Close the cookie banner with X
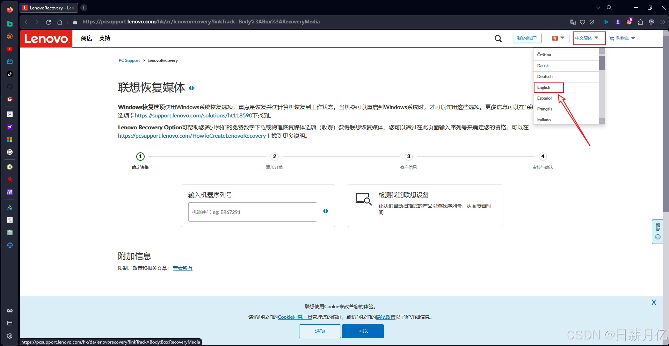Viewport: 669px width, 346px height. coord(654,302)
